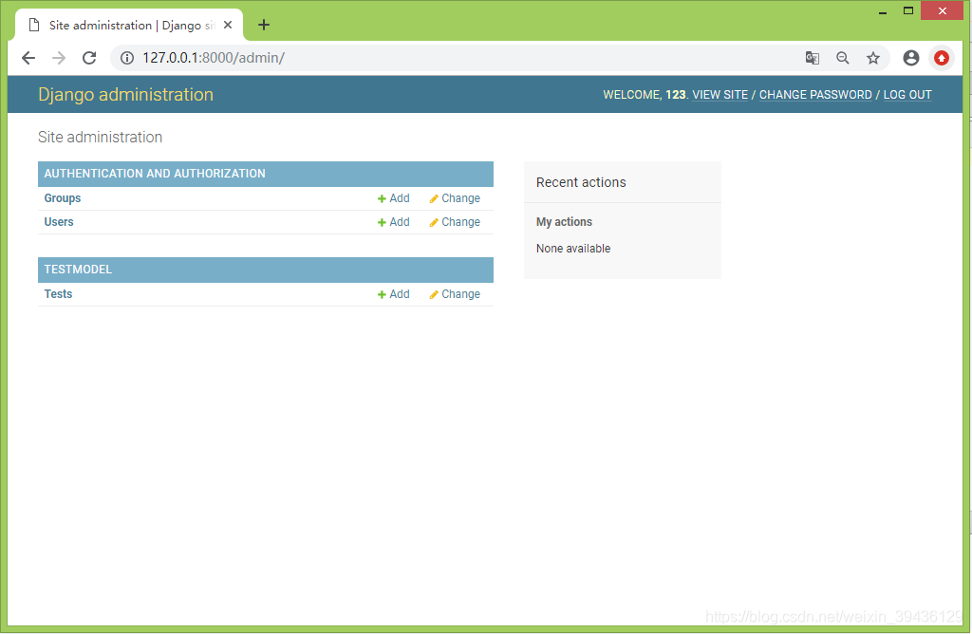Open the translate page icon
This screenshot has height=634, width=972.
click(813, 58)
